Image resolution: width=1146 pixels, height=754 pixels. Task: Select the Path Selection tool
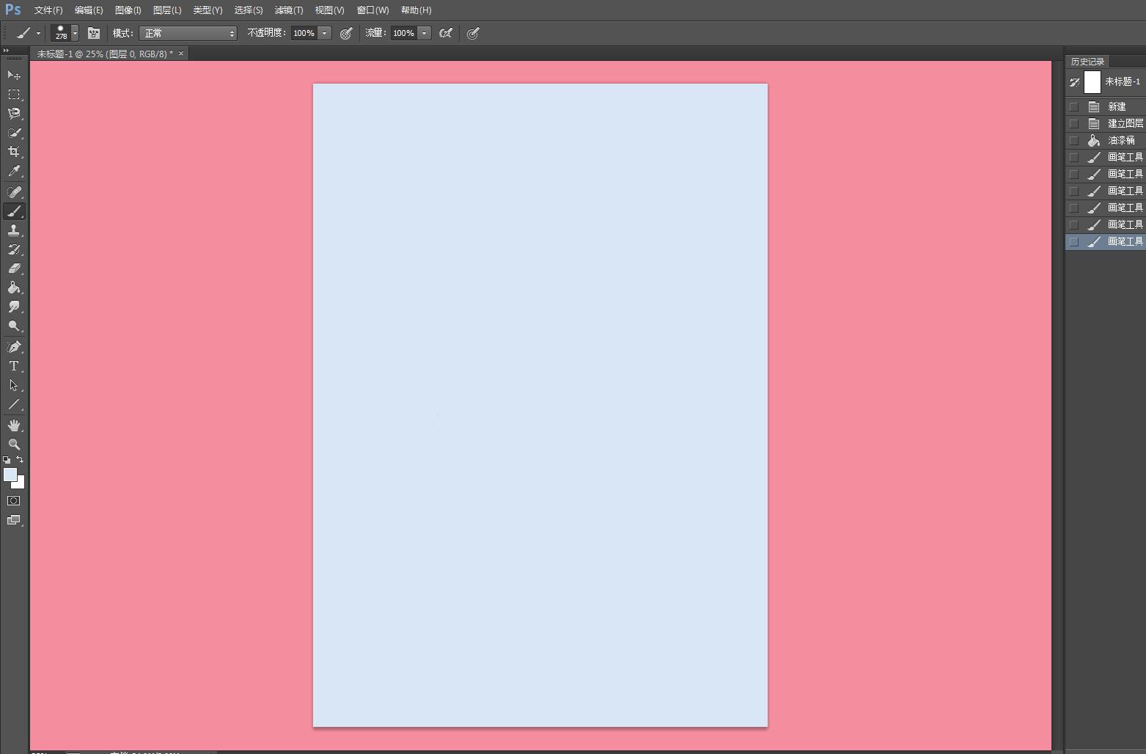click(14, 385)
